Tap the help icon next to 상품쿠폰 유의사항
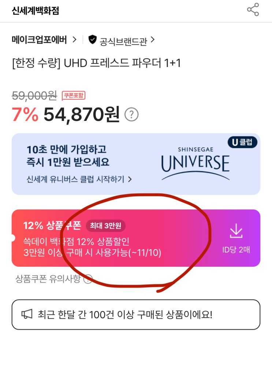 88,279
